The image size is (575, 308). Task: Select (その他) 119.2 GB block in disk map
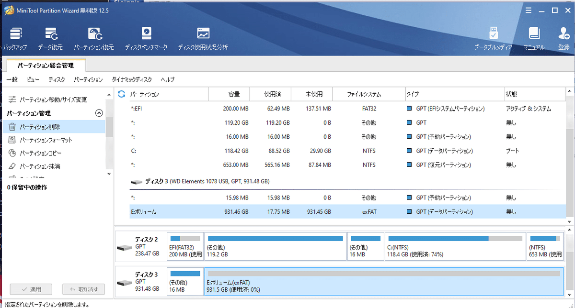pyautogui.click(x=276, y=246)
